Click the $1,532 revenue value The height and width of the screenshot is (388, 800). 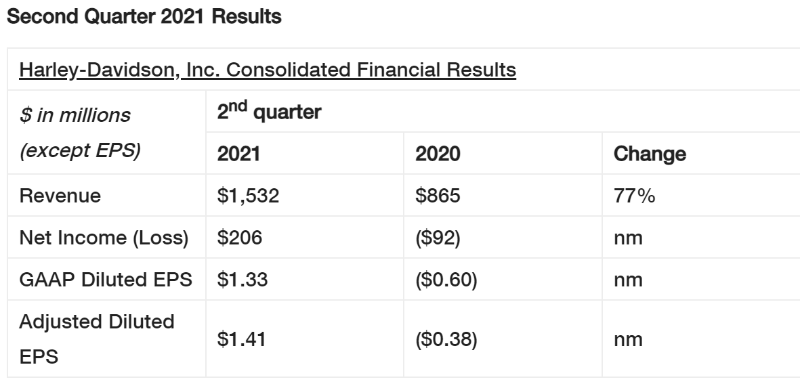248,196
